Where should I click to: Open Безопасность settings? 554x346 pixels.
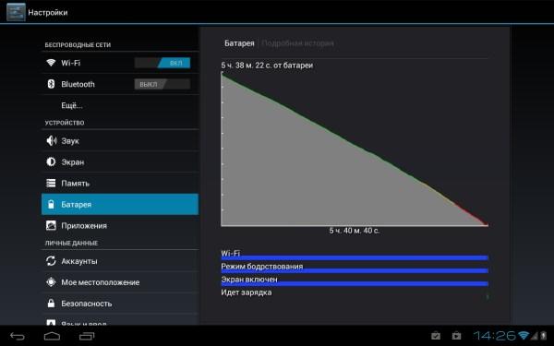[x=120, y=304]
